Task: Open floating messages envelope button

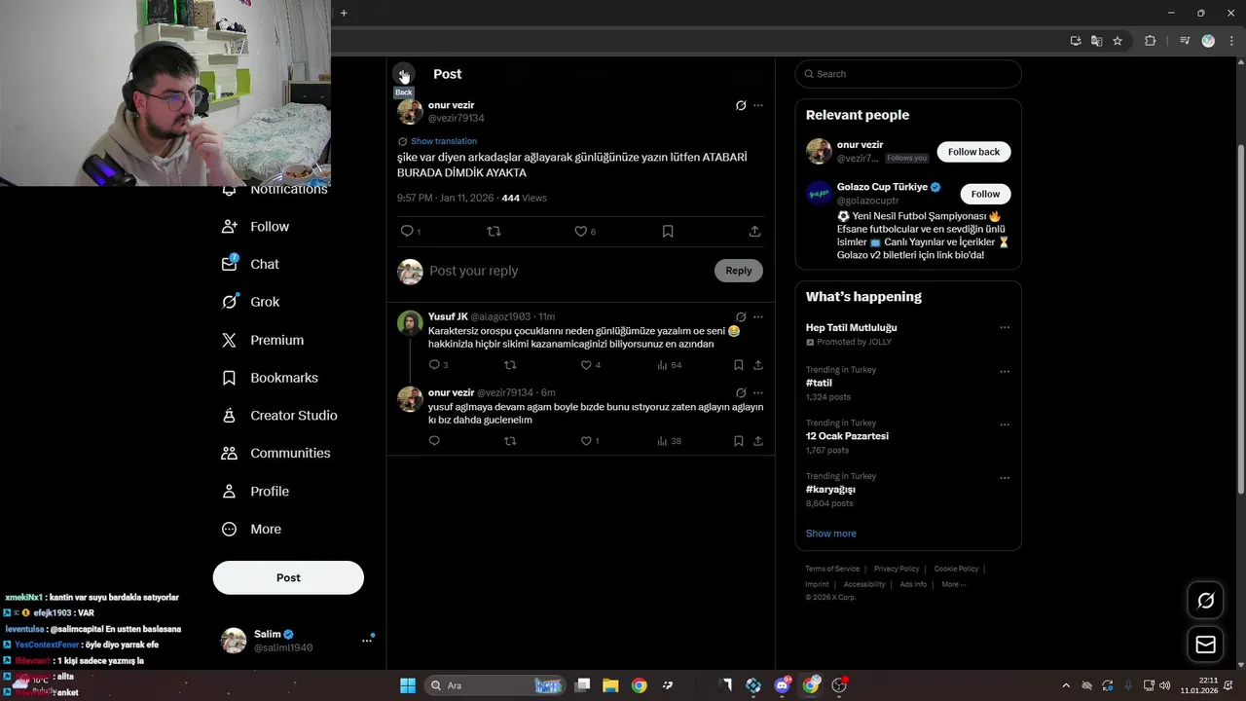Action: (x=1205, y=645)
